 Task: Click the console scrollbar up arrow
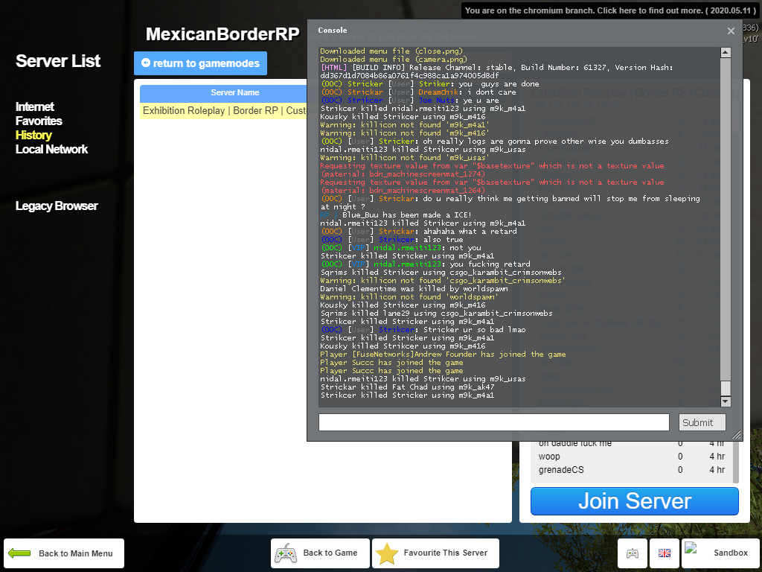726,53
